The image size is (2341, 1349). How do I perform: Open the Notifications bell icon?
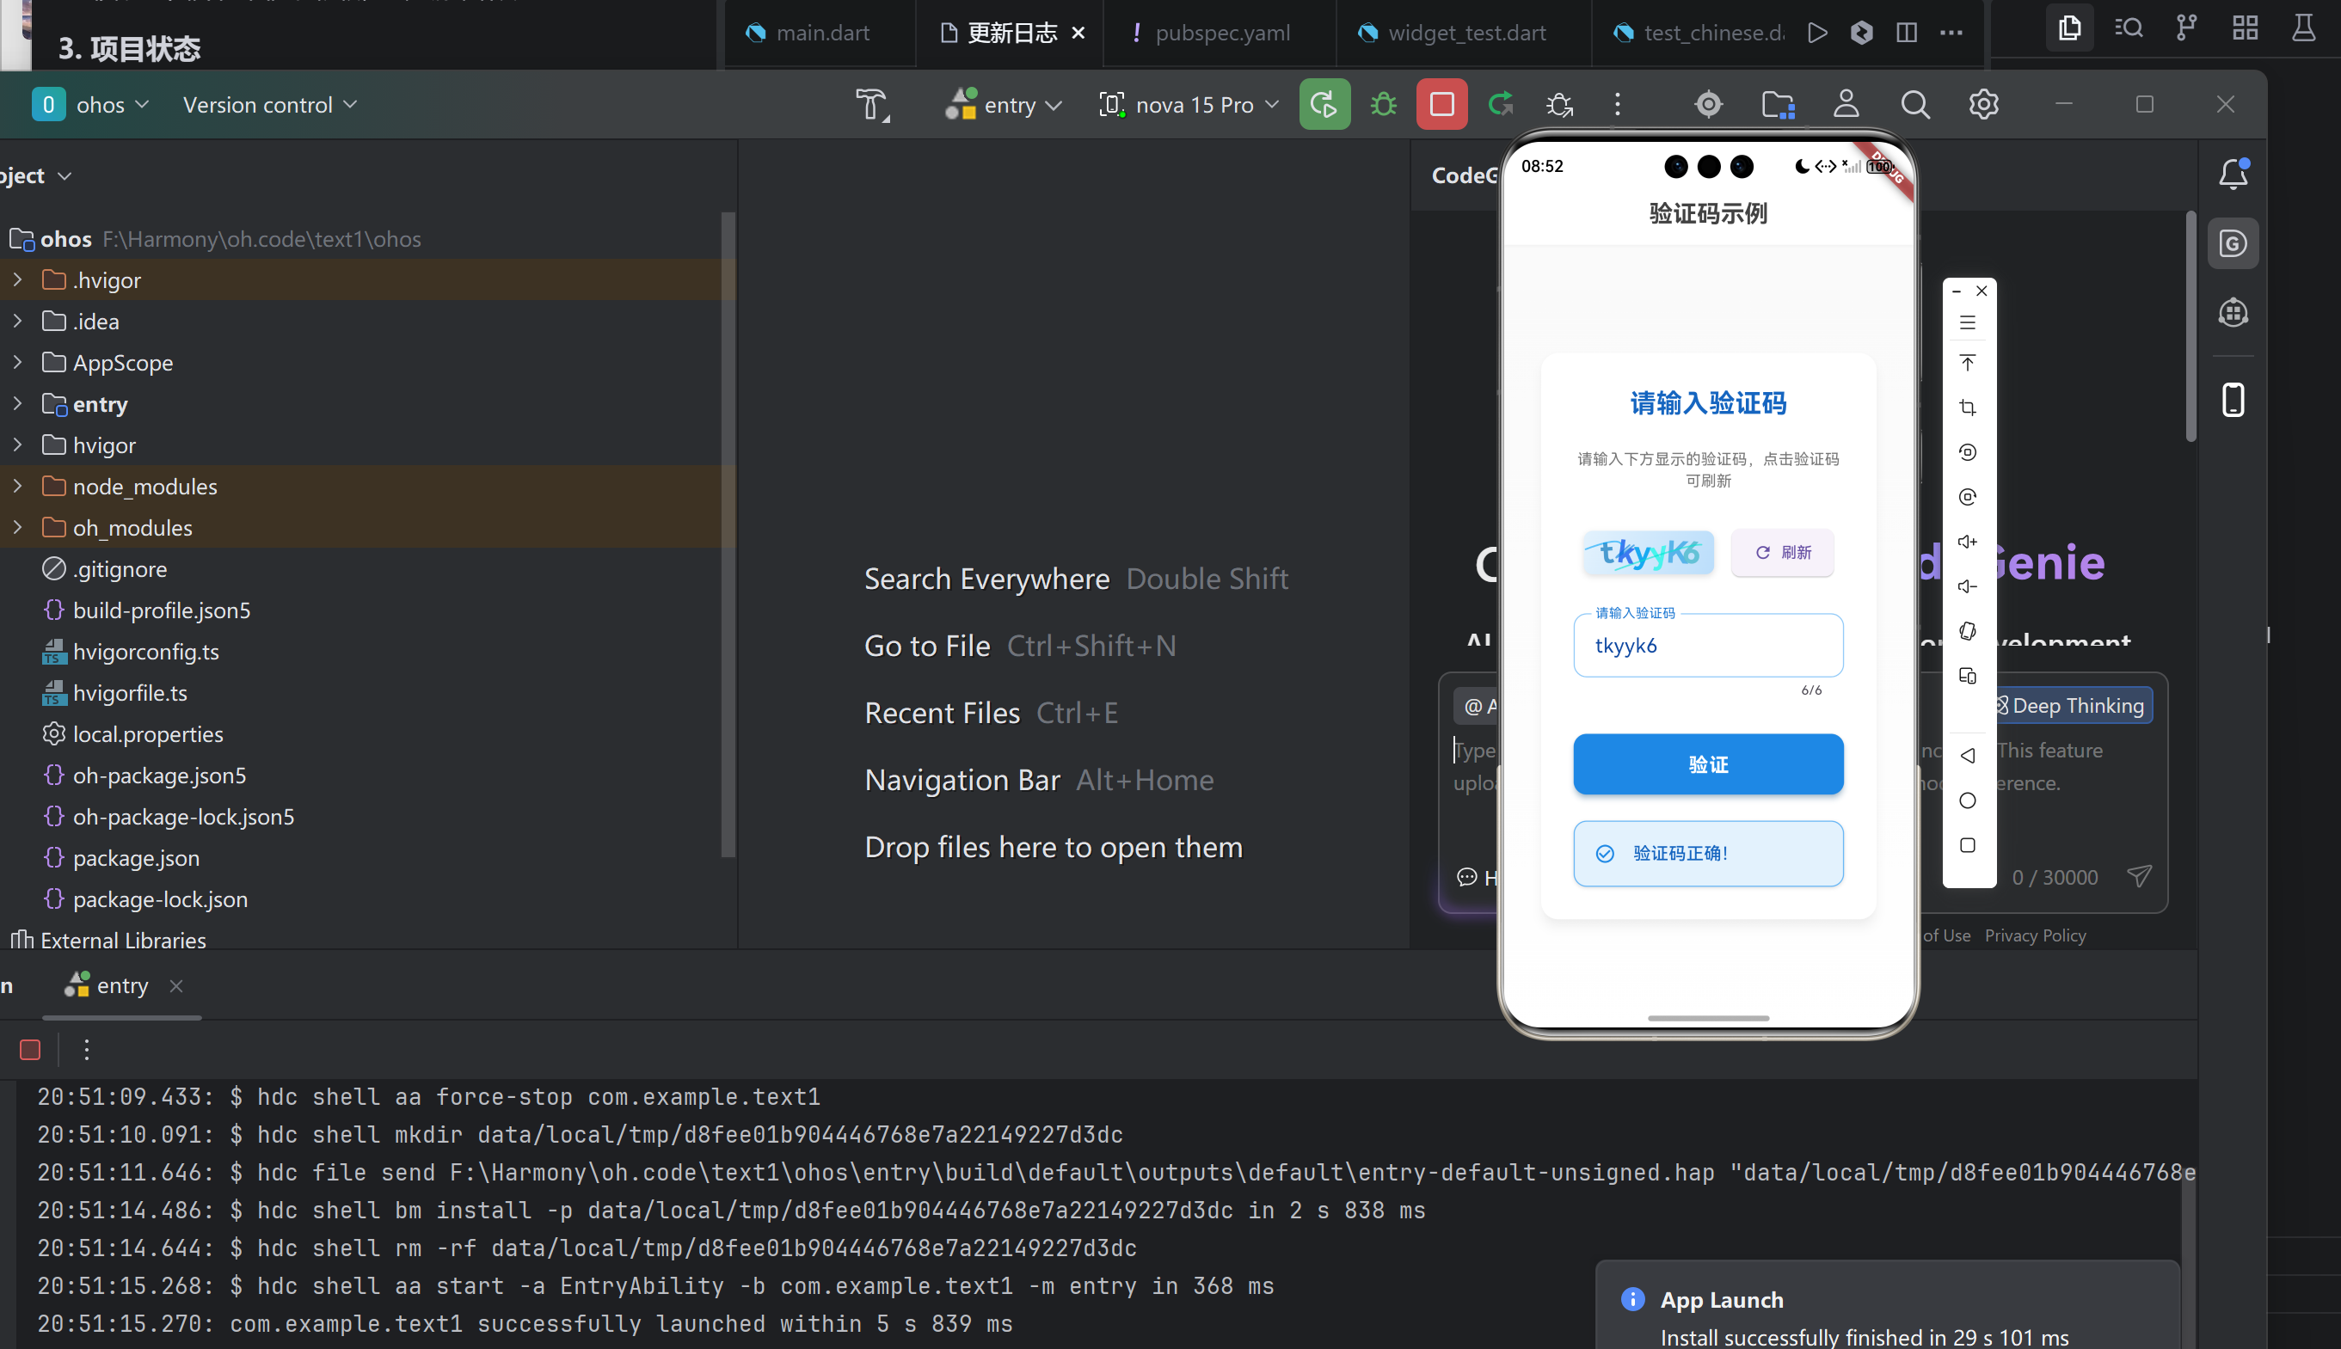click(2233, 175)
